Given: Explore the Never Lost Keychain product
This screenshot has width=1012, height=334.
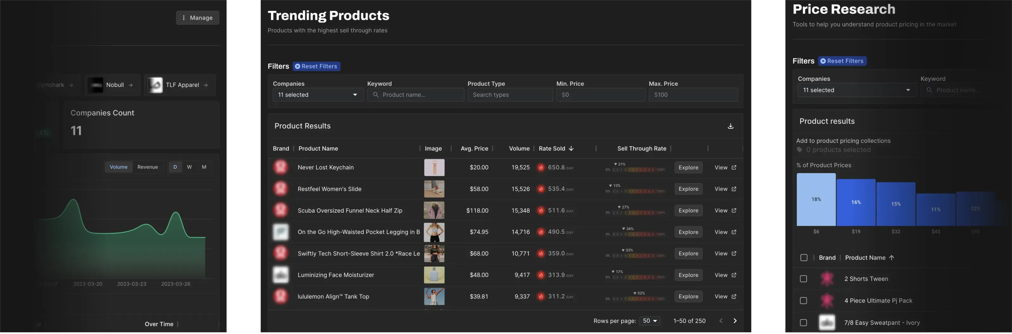Looking at the screenshot, I should pos(688,168).
